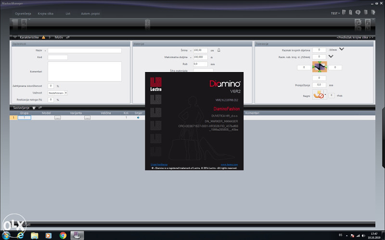Open the www.lectra.com link in splash
385x240 pixels.
point(229,165)
